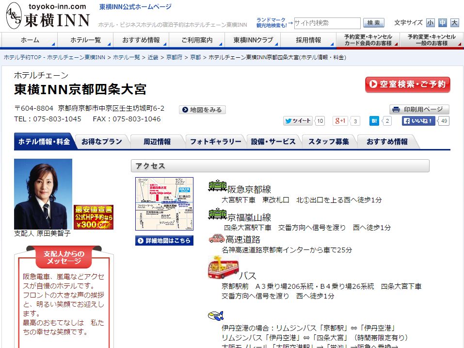The height and width of the screenshot is (348, 464).
Task: Open the 採用情報 navigation menu
Action: 308,40
